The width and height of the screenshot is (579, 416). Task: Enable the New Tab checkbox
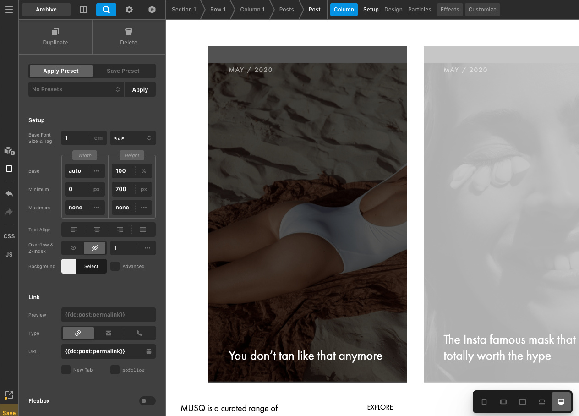[x=66, y=370]
